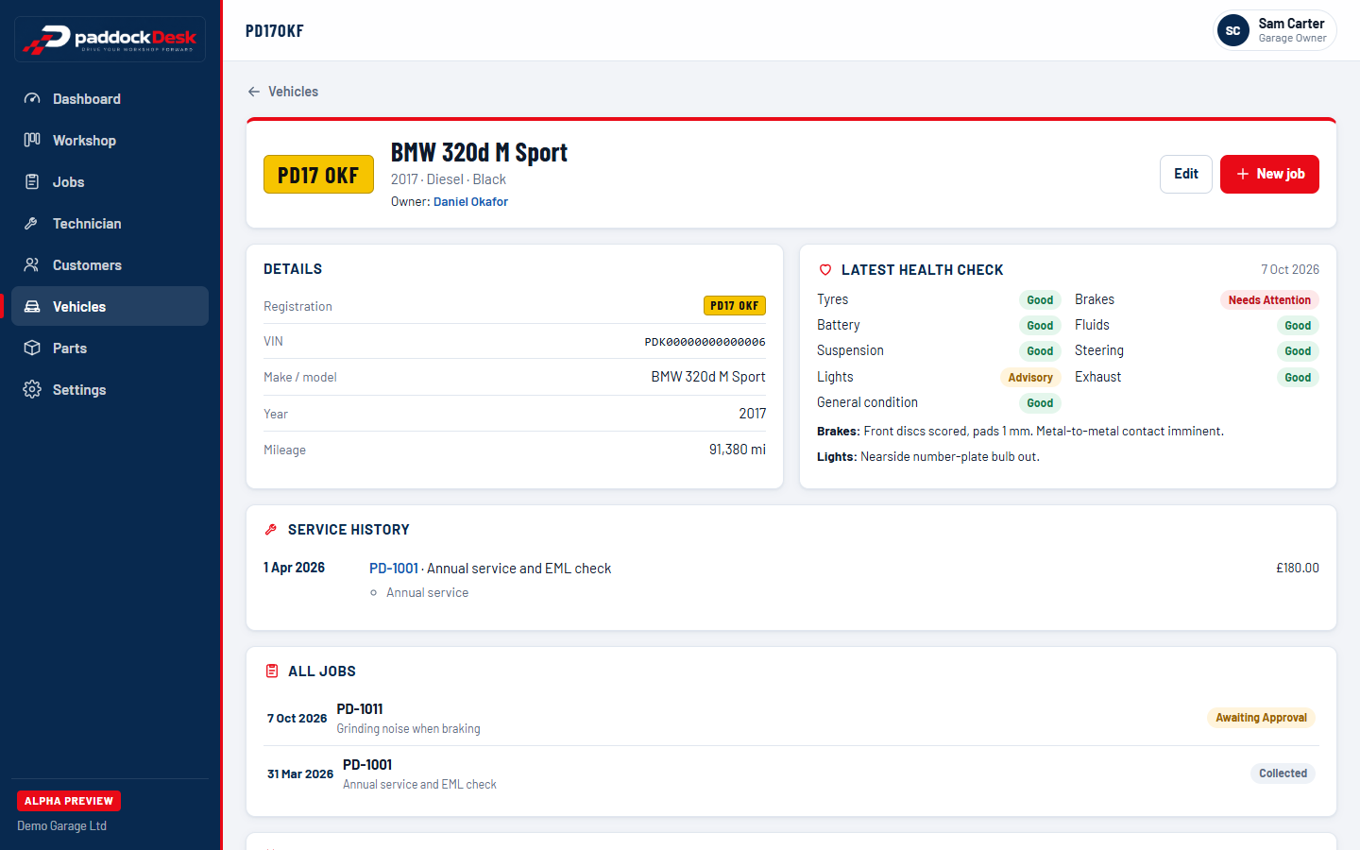Screen dimensions: 1360x850
Task: Click the list icon by All Jobs
Action: click(272, 671)
